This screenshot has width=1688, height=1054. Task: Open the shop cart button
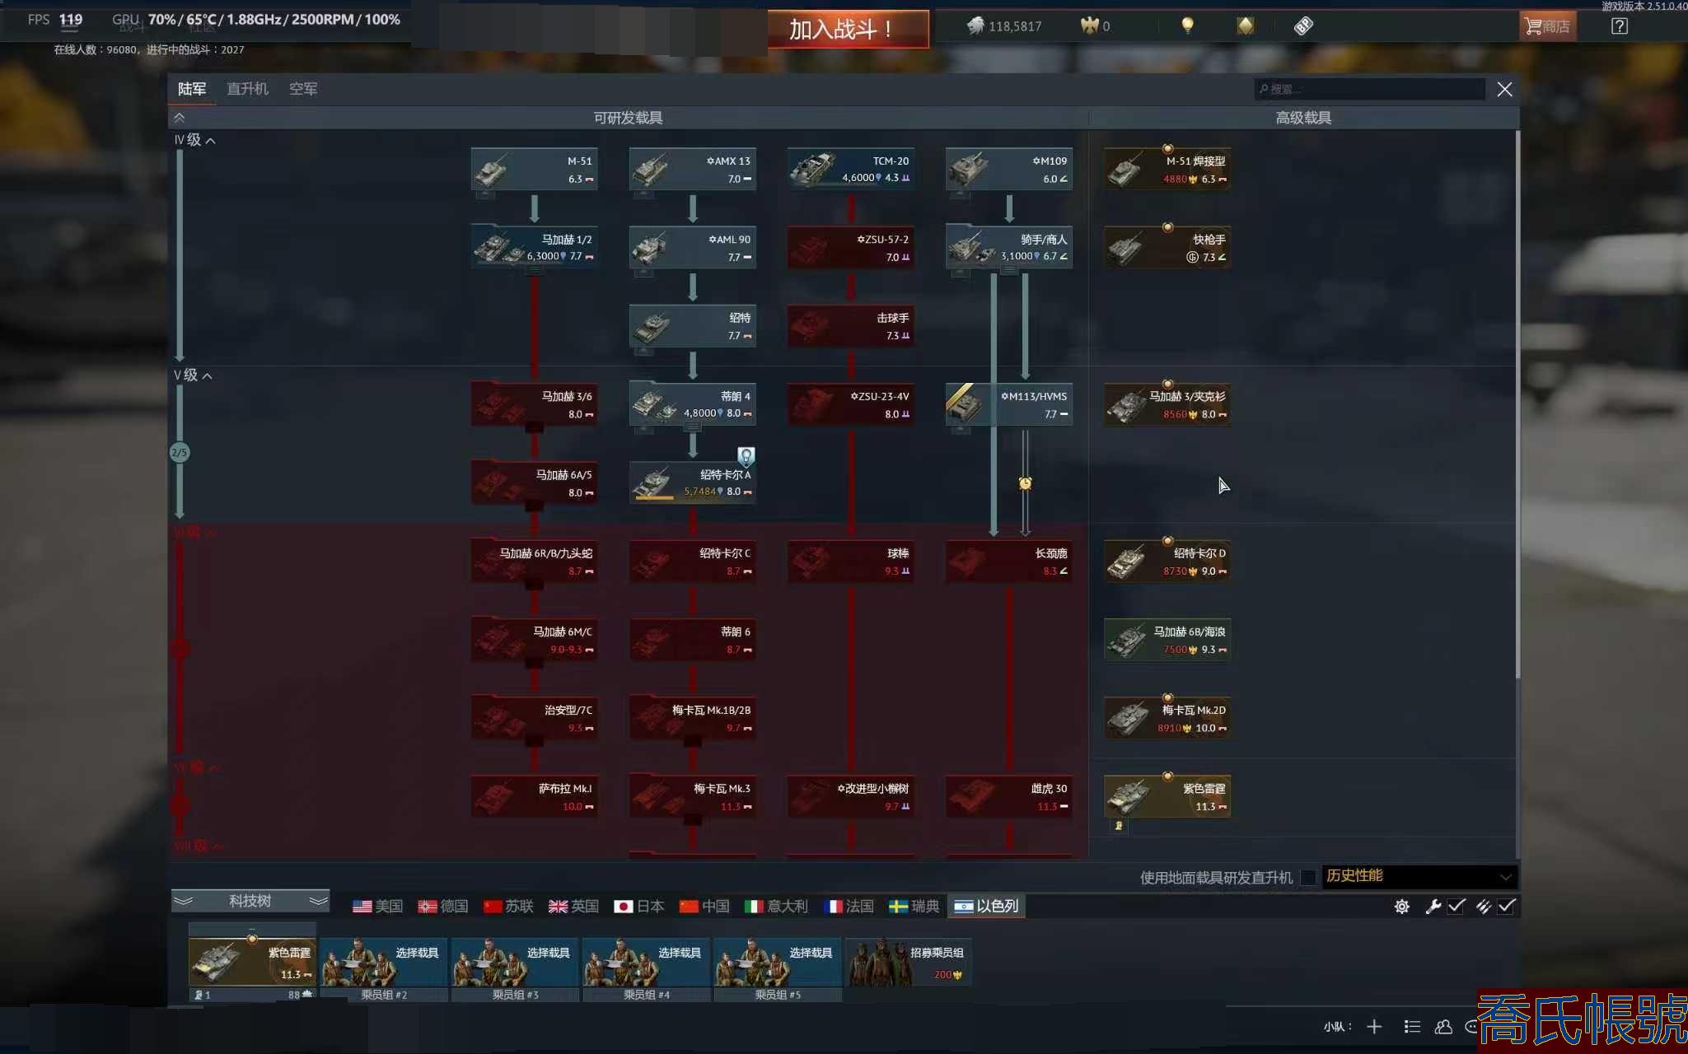[x=1547, y=26]
